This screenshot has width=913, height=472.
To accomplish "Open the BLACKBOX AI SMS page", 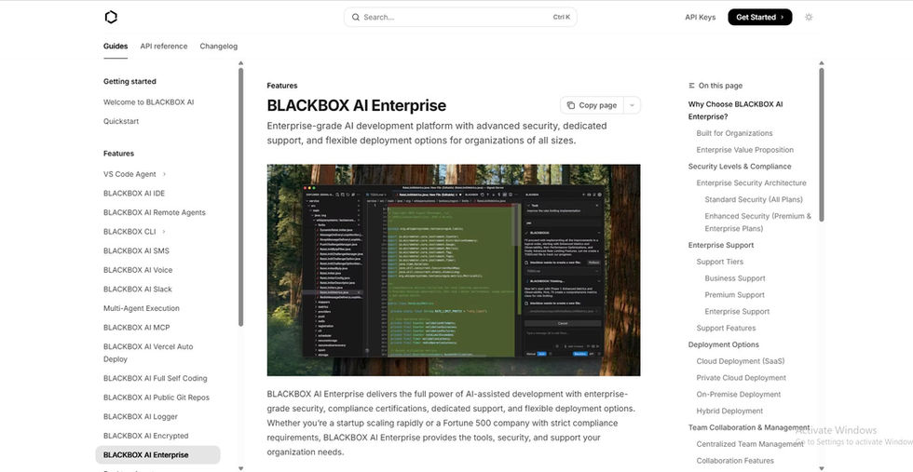I will pyautogui.click(x=136, y=250).
